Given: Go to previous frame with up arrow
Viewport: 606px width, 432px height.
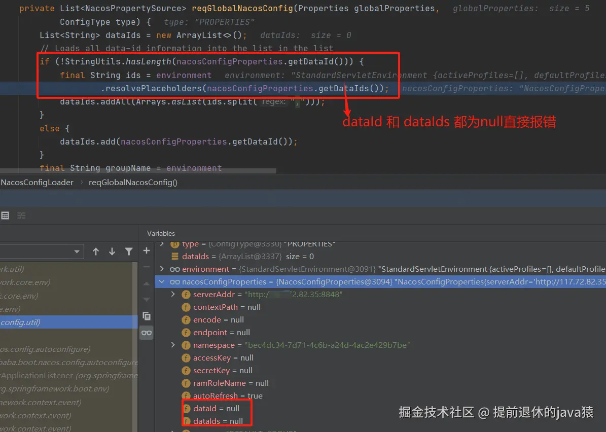Looking at the screenshot, I should 96,251.
